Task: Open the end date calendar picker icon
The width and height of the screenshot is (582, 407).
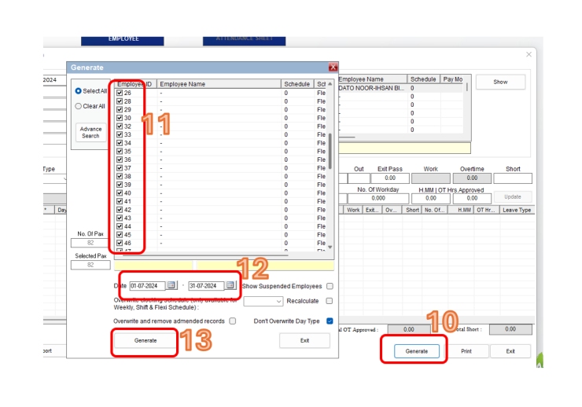Action: pos(230,286)
